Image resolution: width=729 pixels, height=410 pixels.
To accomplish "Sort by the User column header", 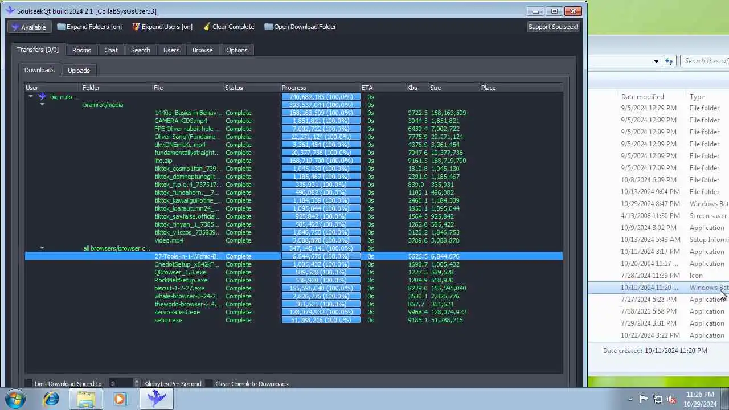I will tap(53, 88).
